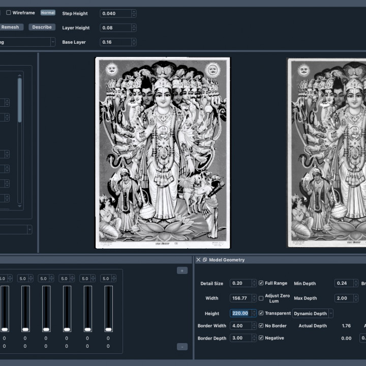Open the Dynamic Depth dropdown
Image resolution: width=366 pixels, height=366 pixels.
(x=313, y=314)
